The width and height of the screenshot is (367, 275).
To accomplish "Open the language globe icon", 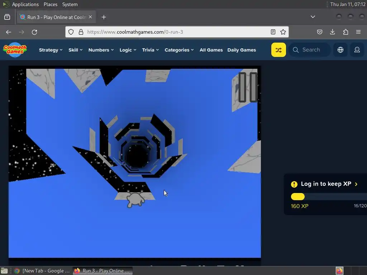I will click(x=340, y=49).
